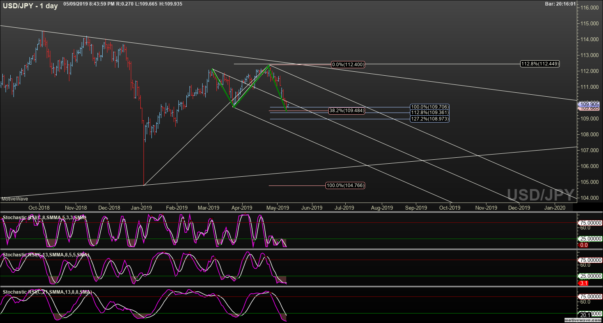
Task: Select the Stochastic RSI(C,13,SMMA,8,5,5,SMA) study label
Action: 46,255
